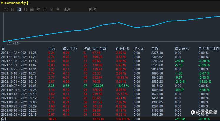Click the 合计 total row label
220x121 pixels.
(4, 119)
